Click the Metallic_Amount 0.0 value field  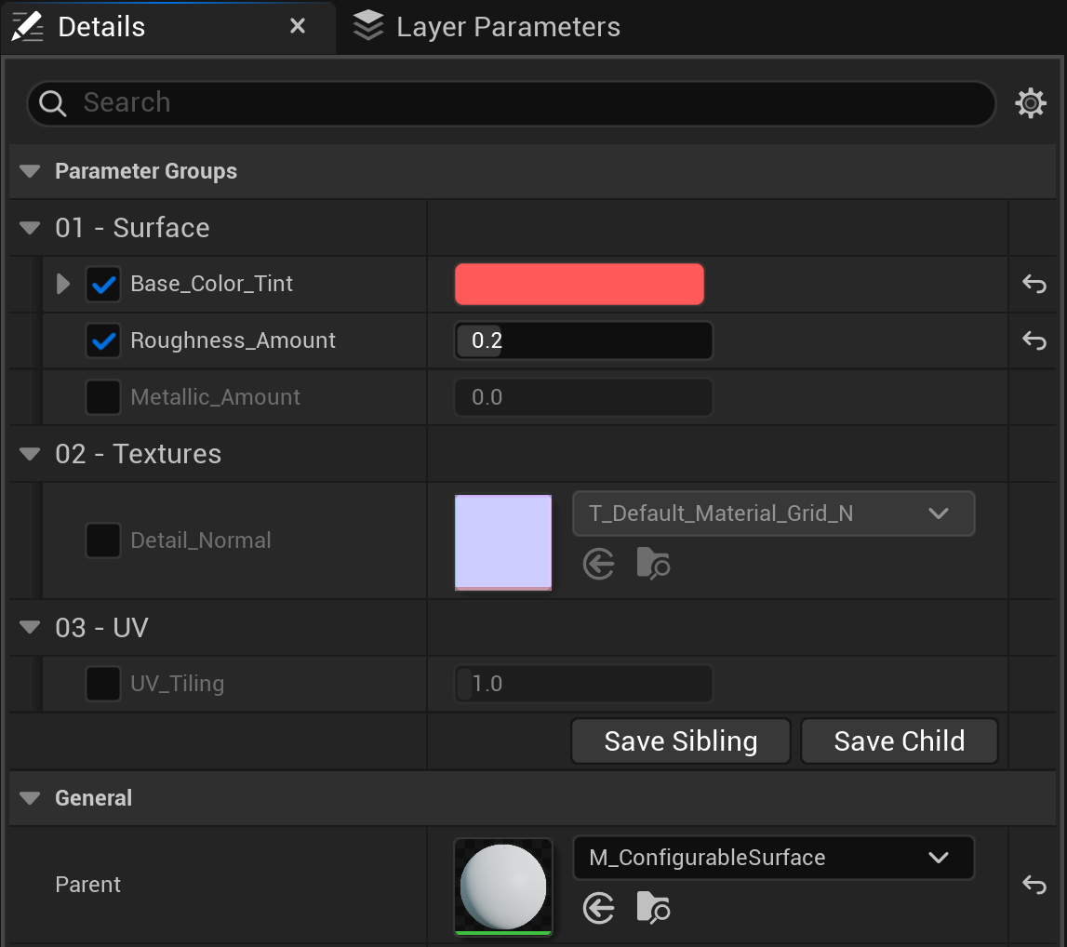[583, 397]
